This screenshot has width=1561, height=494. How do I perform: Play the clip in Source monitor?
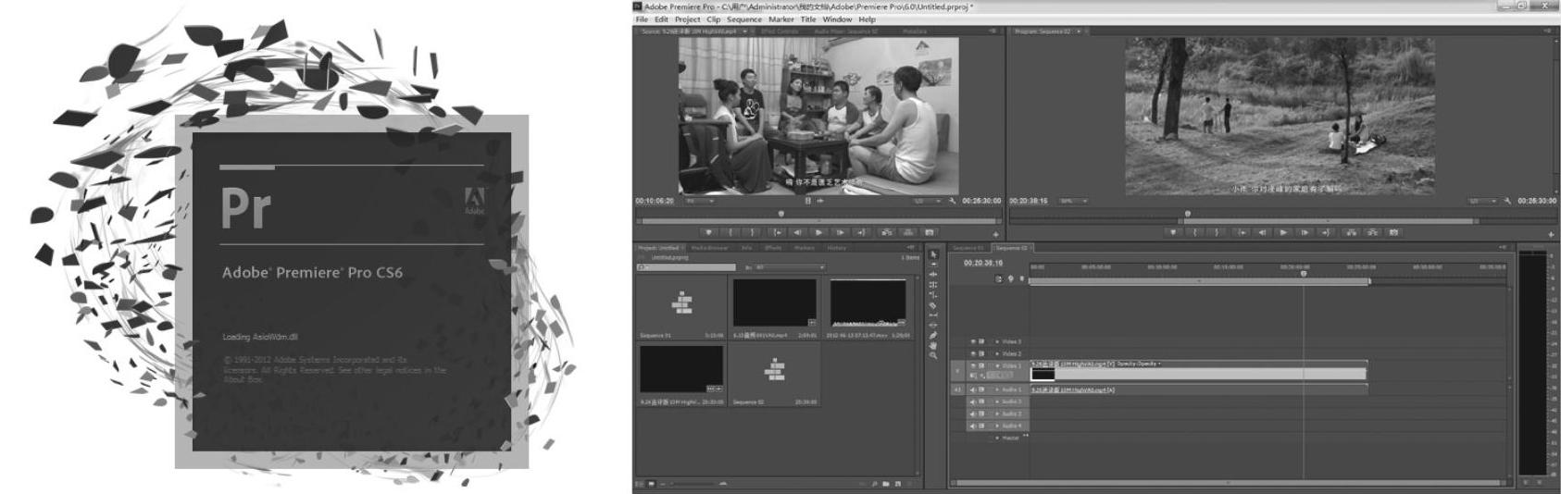click(x=818, y=232)
